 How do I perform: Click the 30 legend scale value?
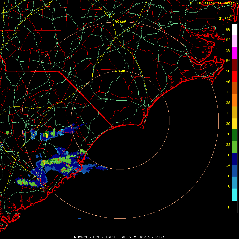pyautogui.click(x=228, y=123)
